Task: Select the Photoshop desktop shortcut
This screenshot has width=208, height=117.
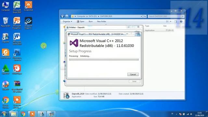Action: [x=17, y=55]
